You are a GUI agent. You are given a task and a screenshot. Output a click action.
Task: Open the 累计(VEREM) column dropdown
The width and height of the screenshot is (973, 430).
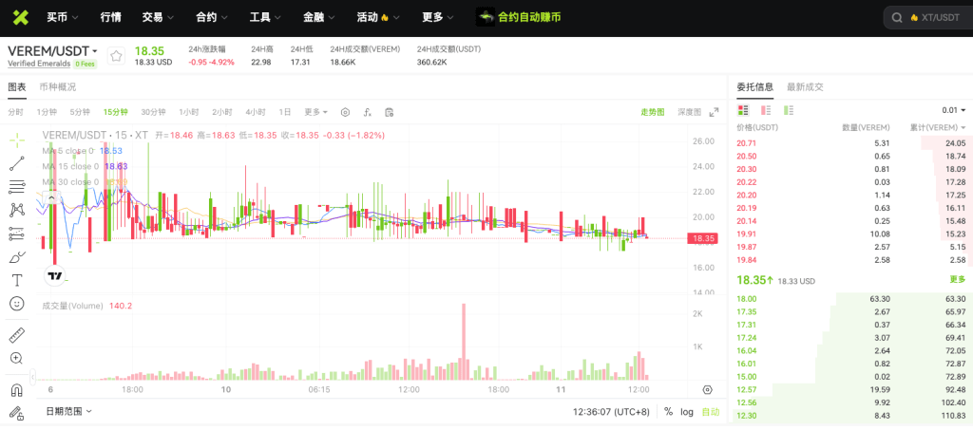coord(938,127)
